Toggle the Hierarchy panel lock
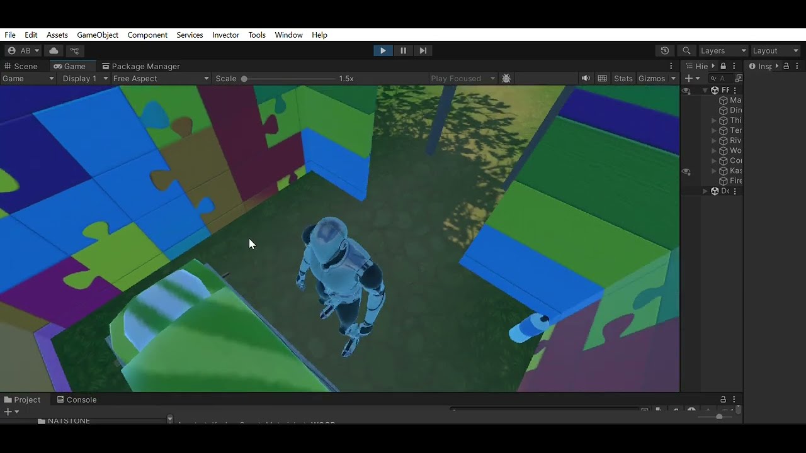The image size is (806, 453). (724, 66)
